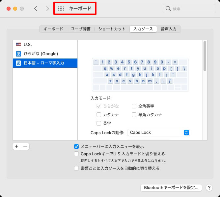The height and width of the screenshot is (197, 220).
Task: Enable Caps LockキーでU.S.入力モードと切り替える
Action: point(76,154)
